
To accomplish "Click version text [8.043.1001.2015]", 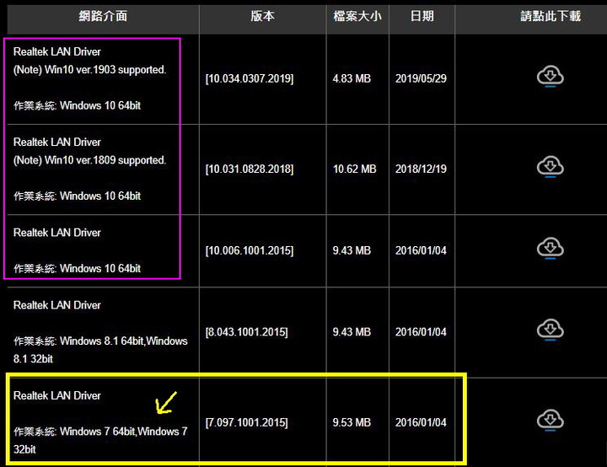I will 246,332.
